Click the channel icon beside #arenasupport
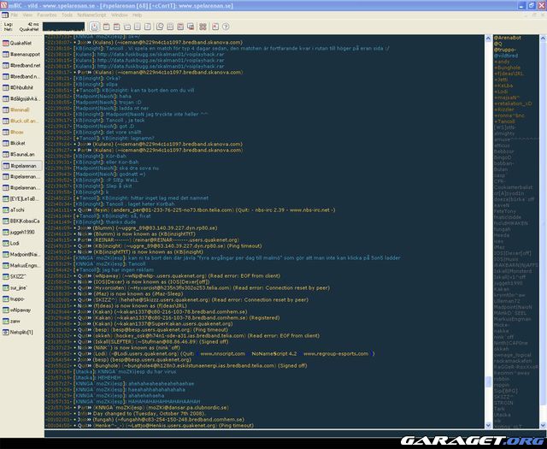The image size is (547, 449). click(5, 53)
